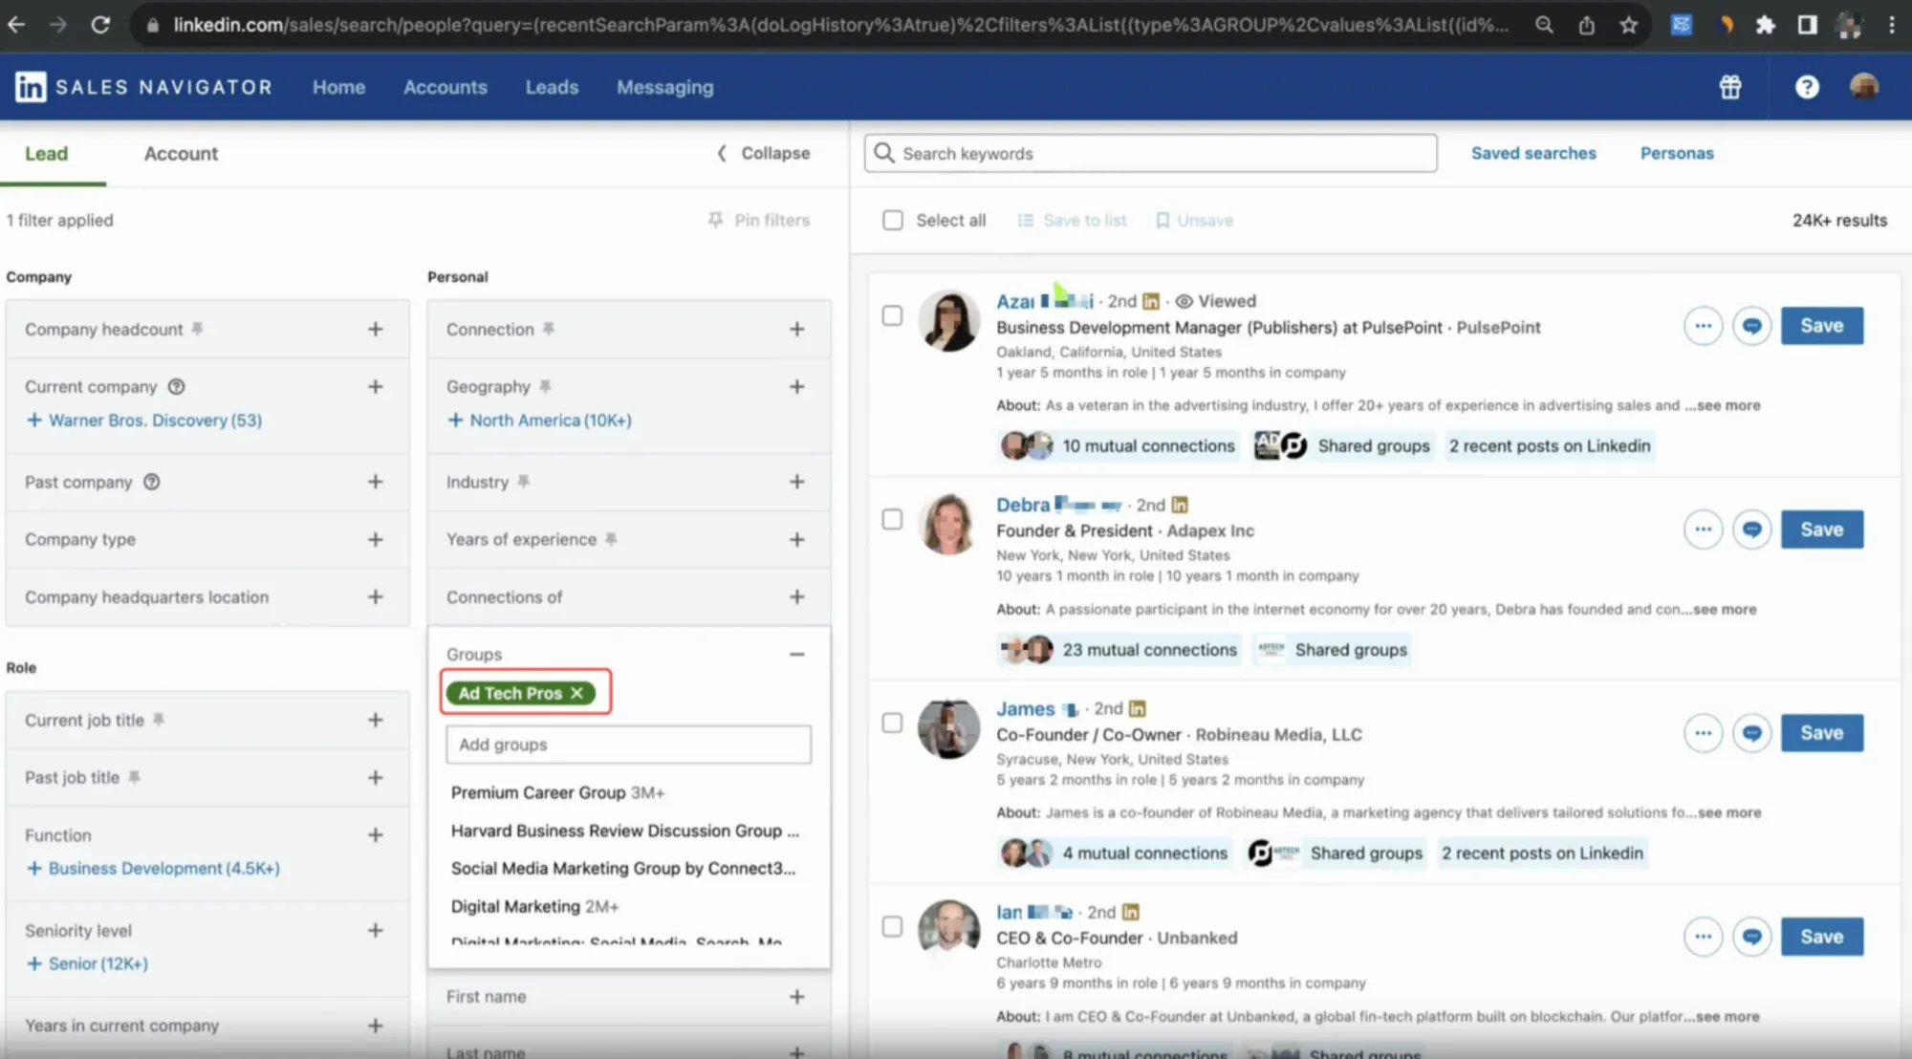Open the profile avatar menu in header

click(x=1864, y=87)
